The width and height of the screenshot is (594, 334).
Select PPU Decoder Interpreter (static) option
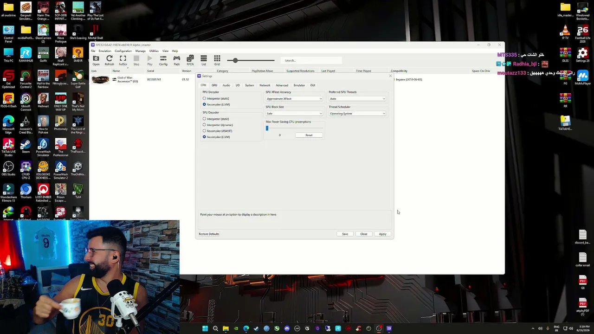pos(216,98)
